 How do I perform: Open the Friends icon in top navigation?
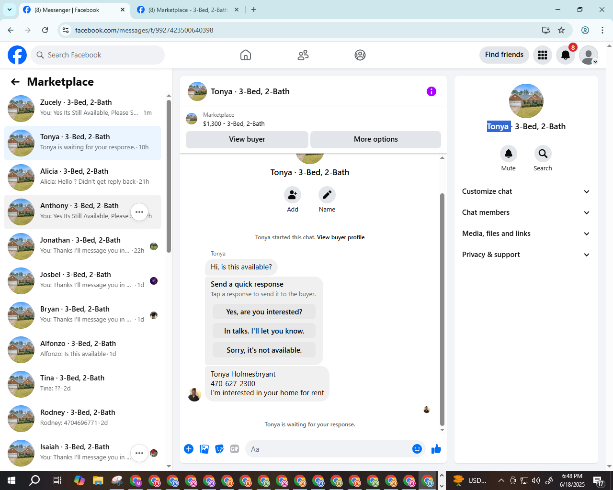pos(303,55)
